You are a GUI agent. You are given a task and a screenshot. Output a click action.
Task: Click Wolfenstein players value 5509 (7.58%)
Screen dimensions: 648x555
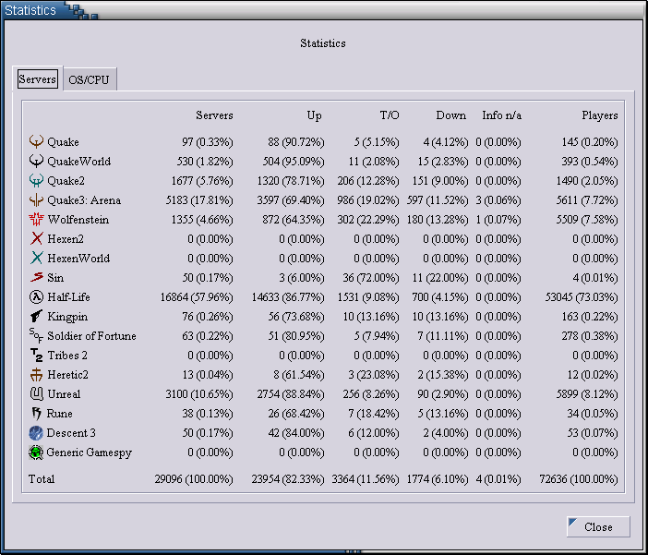(x=587, y=220)
